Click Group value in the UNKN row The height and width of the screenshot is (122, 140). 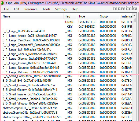click(x=108, y=22)
